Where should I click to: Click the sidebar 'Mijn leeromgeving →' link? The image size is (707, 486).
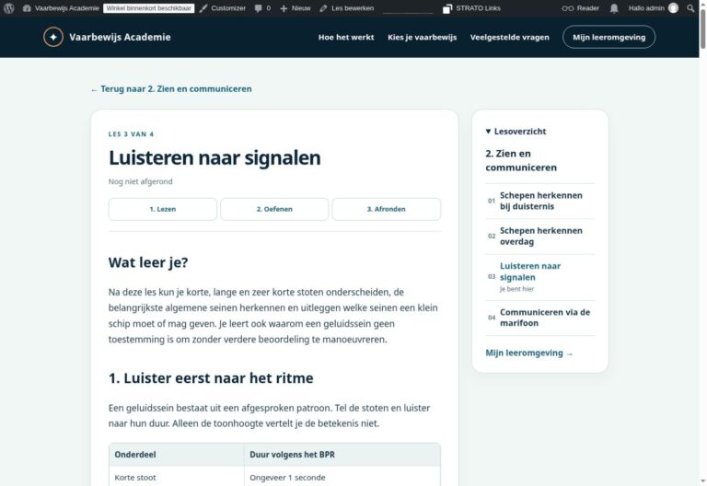[x=529, y=353]
